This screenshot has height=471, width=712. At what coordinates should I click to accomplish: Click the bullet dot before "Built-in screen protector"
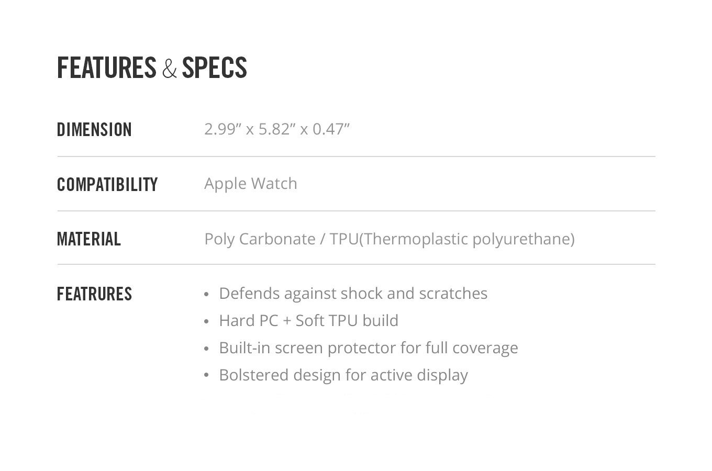point(207,349)
